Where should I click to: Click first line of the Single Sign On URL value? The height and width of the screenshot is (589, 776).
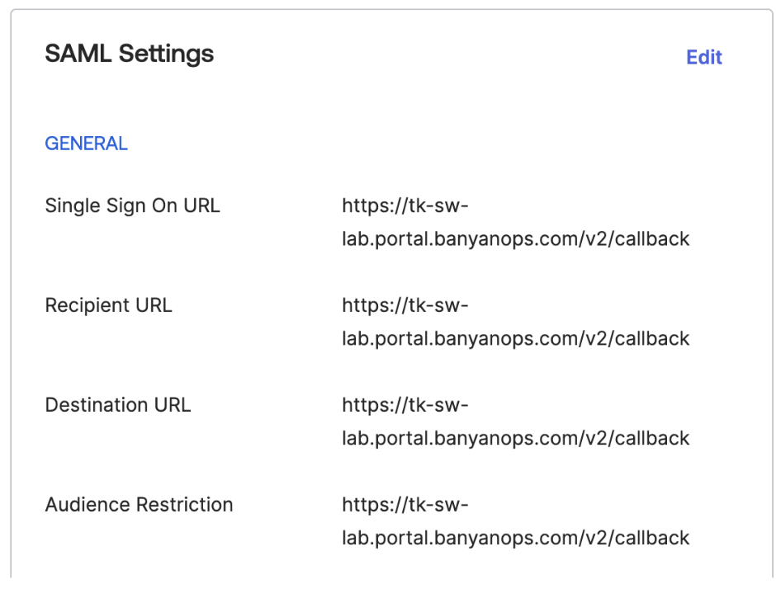(405, 205)
